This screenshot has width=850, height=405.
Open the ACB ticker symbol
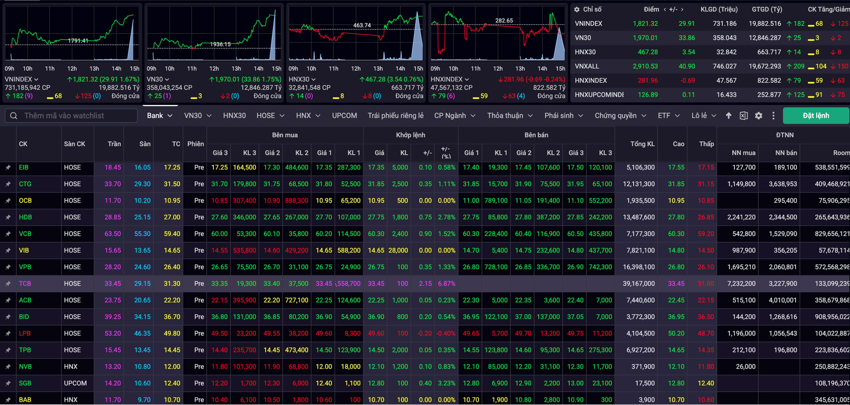[x=25, y=300]
